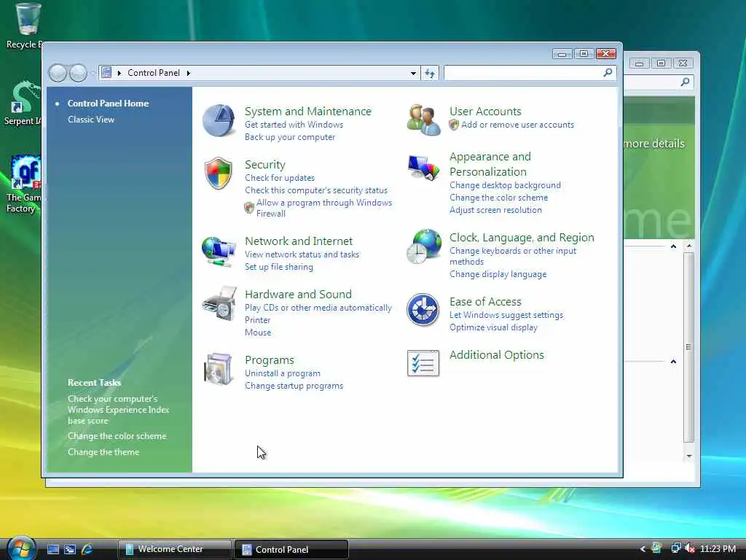The image size is (746, 560).
Task: Click Change startup programs link
Action: tap(294, 386)
